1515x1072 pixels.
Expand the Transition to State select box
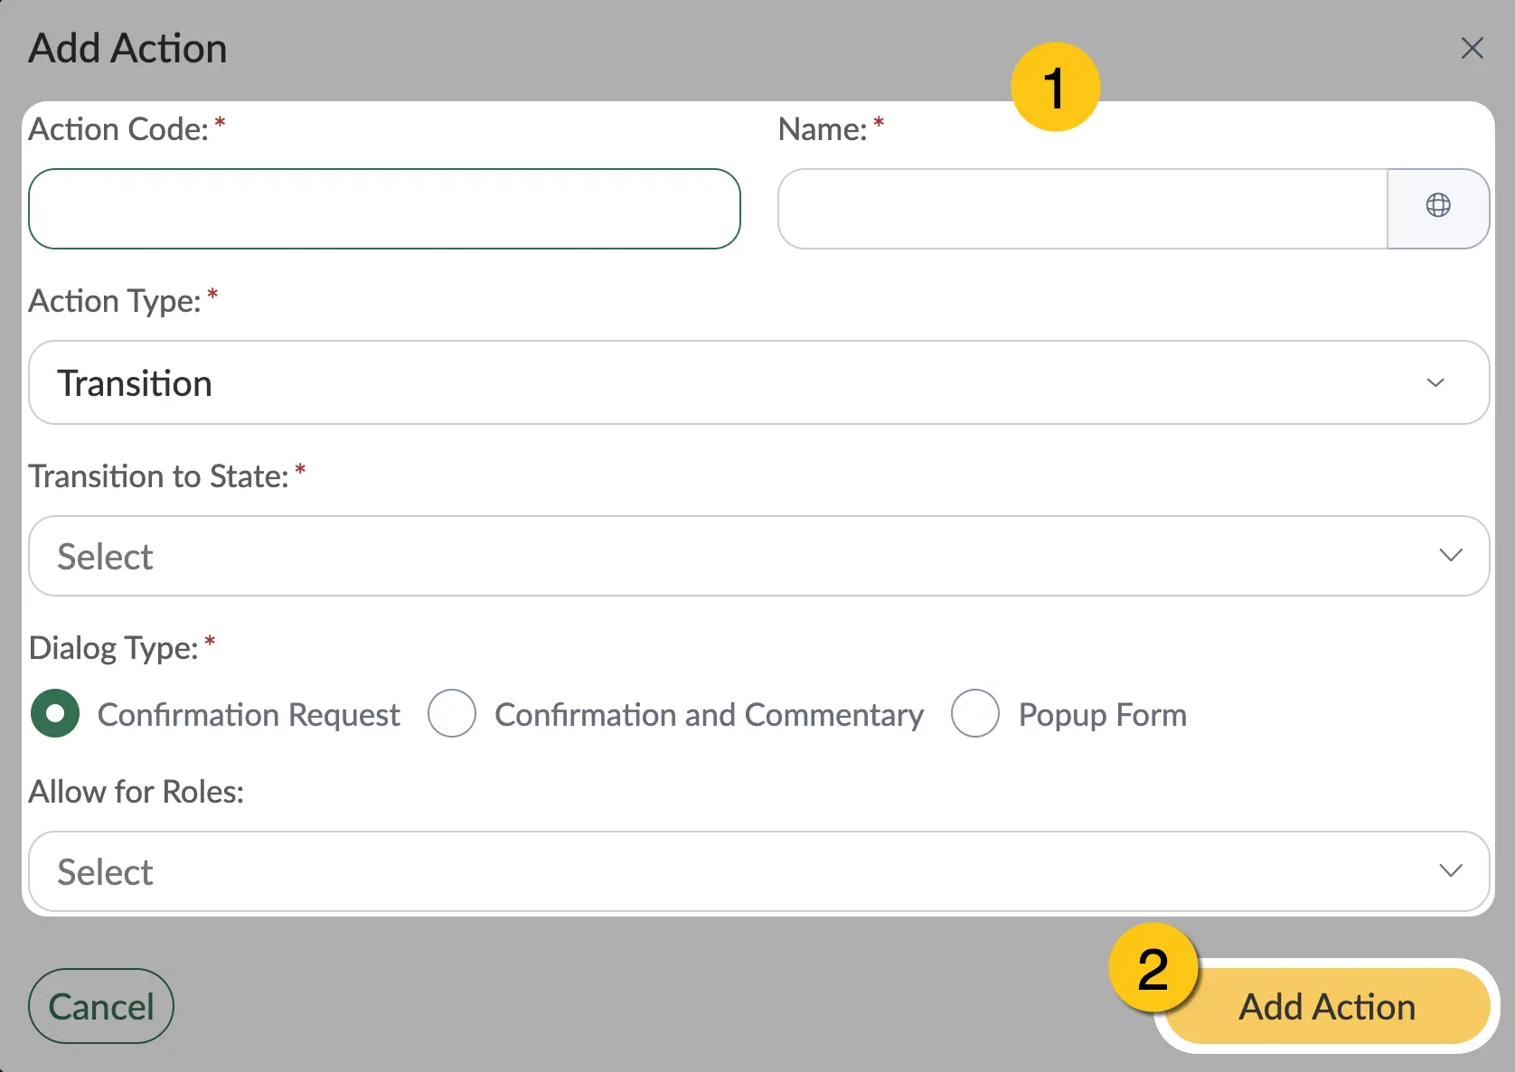click(758, 556)
